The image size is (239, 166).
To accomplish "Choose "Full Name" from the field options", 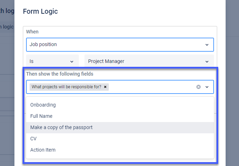I will [x=41, y=116].
